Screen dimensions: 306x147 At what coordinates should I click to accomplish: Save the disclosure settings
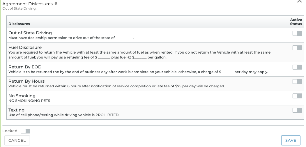click(291, 140)
